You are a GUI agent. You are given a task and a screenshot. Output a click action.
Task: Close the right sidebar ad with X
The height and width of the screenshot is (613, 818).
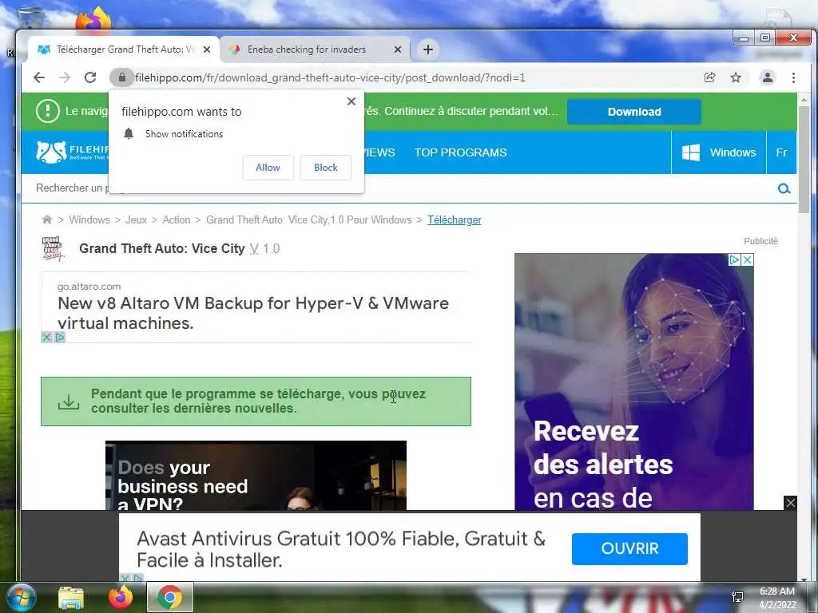(748, 259)
